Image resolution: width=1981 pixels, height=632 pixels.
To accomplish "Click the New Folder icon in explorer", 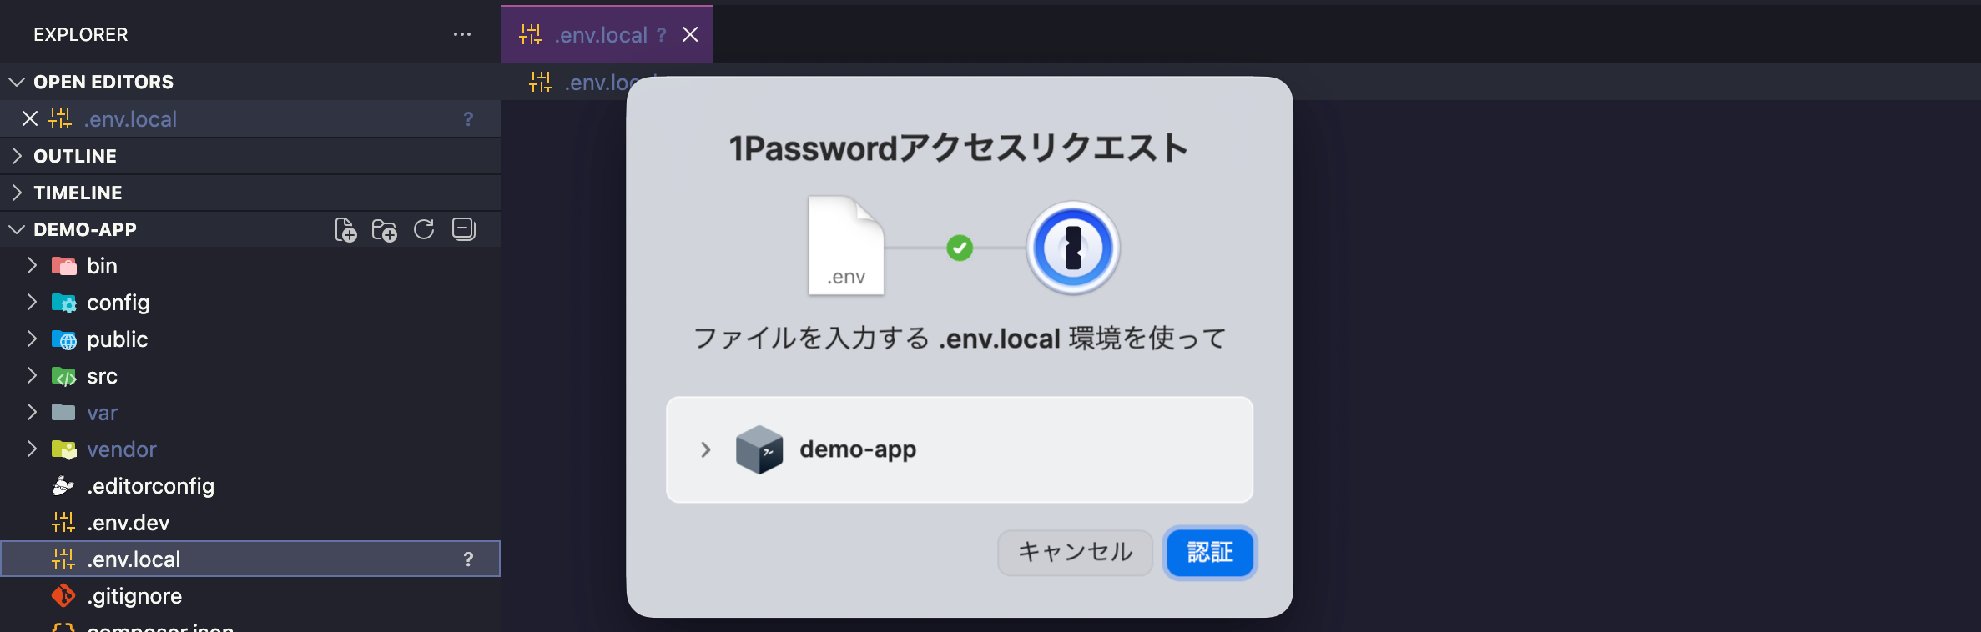I will point(384,229).
